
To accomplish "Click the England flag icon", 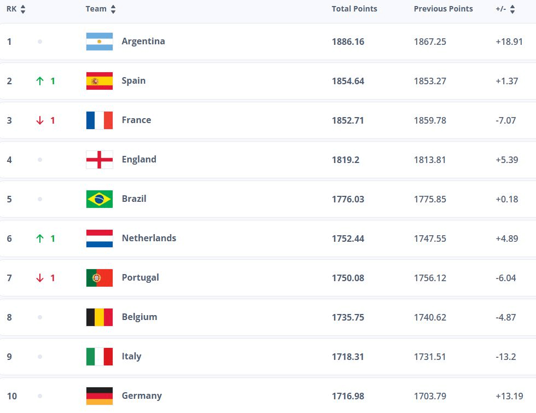I will pos(100,160).
